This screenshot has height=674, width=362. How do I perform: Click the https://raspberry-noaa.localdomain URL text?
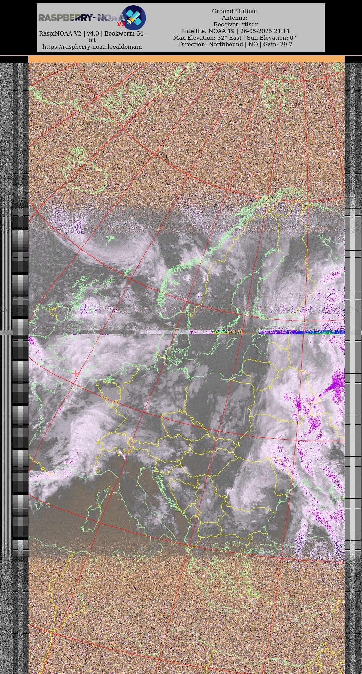click(92, 47)
